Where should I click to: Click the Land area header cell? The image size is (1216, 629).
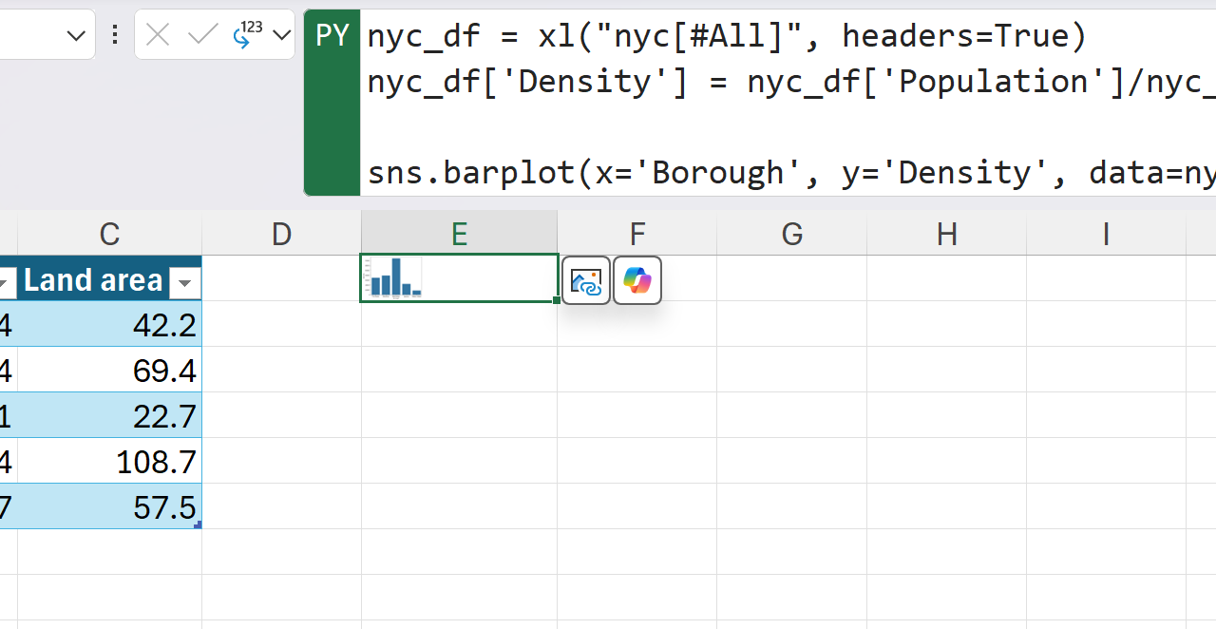coord(109,279)
